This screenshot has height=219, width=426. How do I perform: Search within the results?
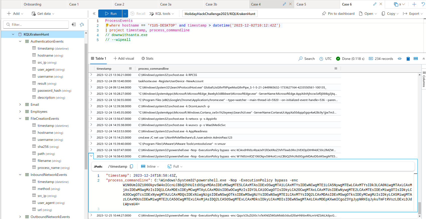[306, 59]
